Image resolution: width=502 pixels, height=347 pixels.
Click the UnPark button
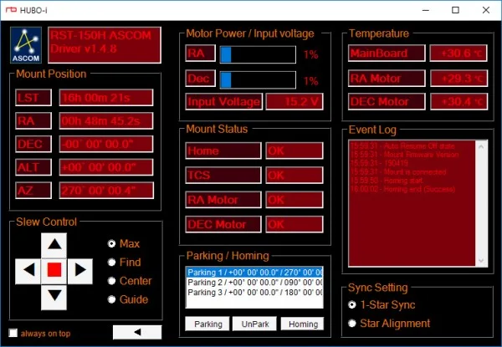255,324
